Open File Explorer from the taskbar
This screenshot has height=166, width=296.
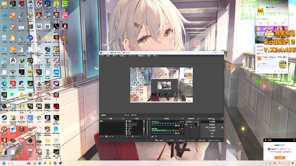[x=35, y=163]
